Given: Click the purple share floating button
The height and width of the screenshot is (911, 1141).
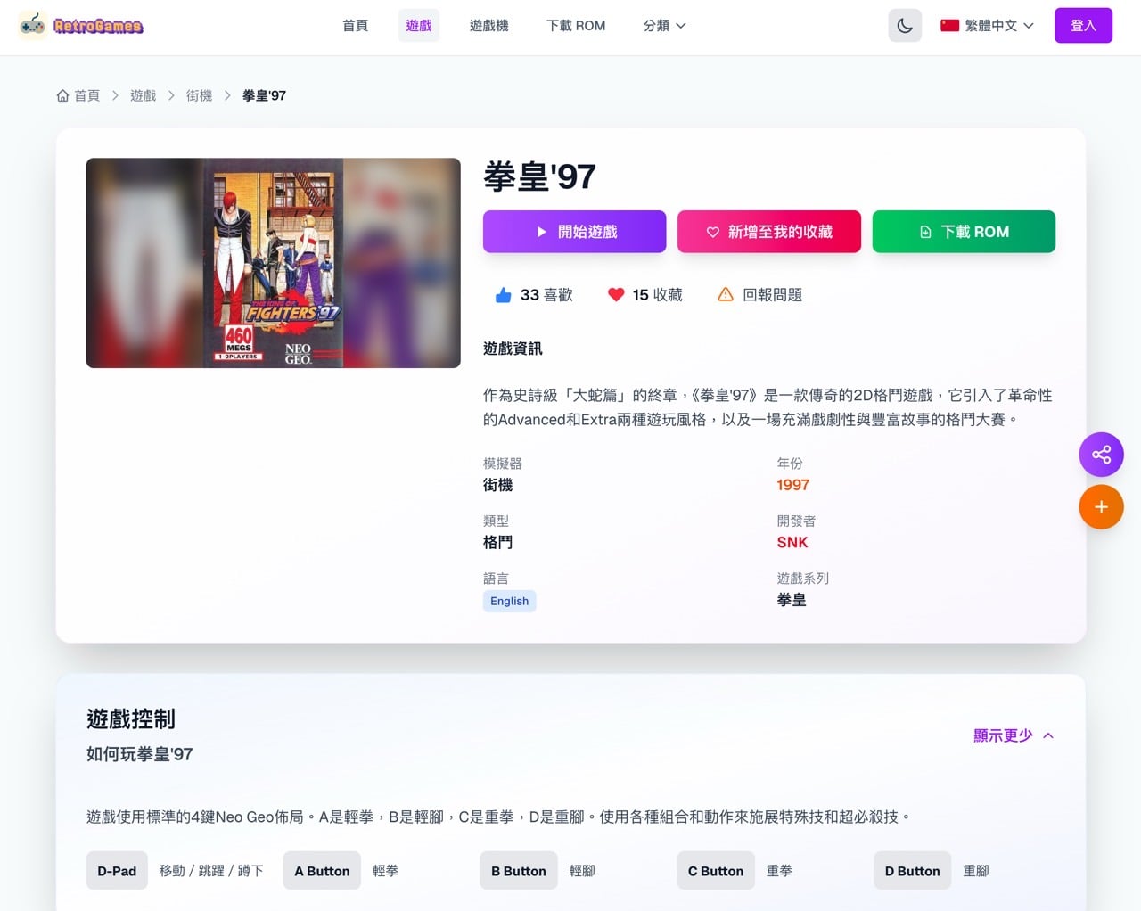Looking at the screenshot, I should pyautogui.click(x=1101, y=455).
